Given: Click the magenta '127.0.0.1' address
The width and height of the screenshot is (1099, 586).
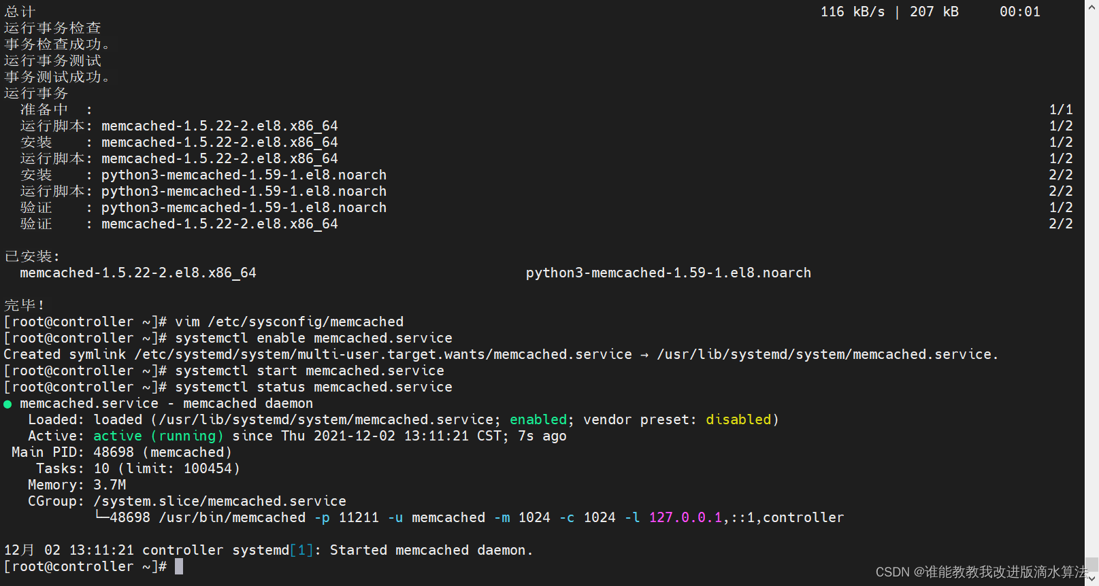Looking at the screenshot, I should click(x=685, y=517).
